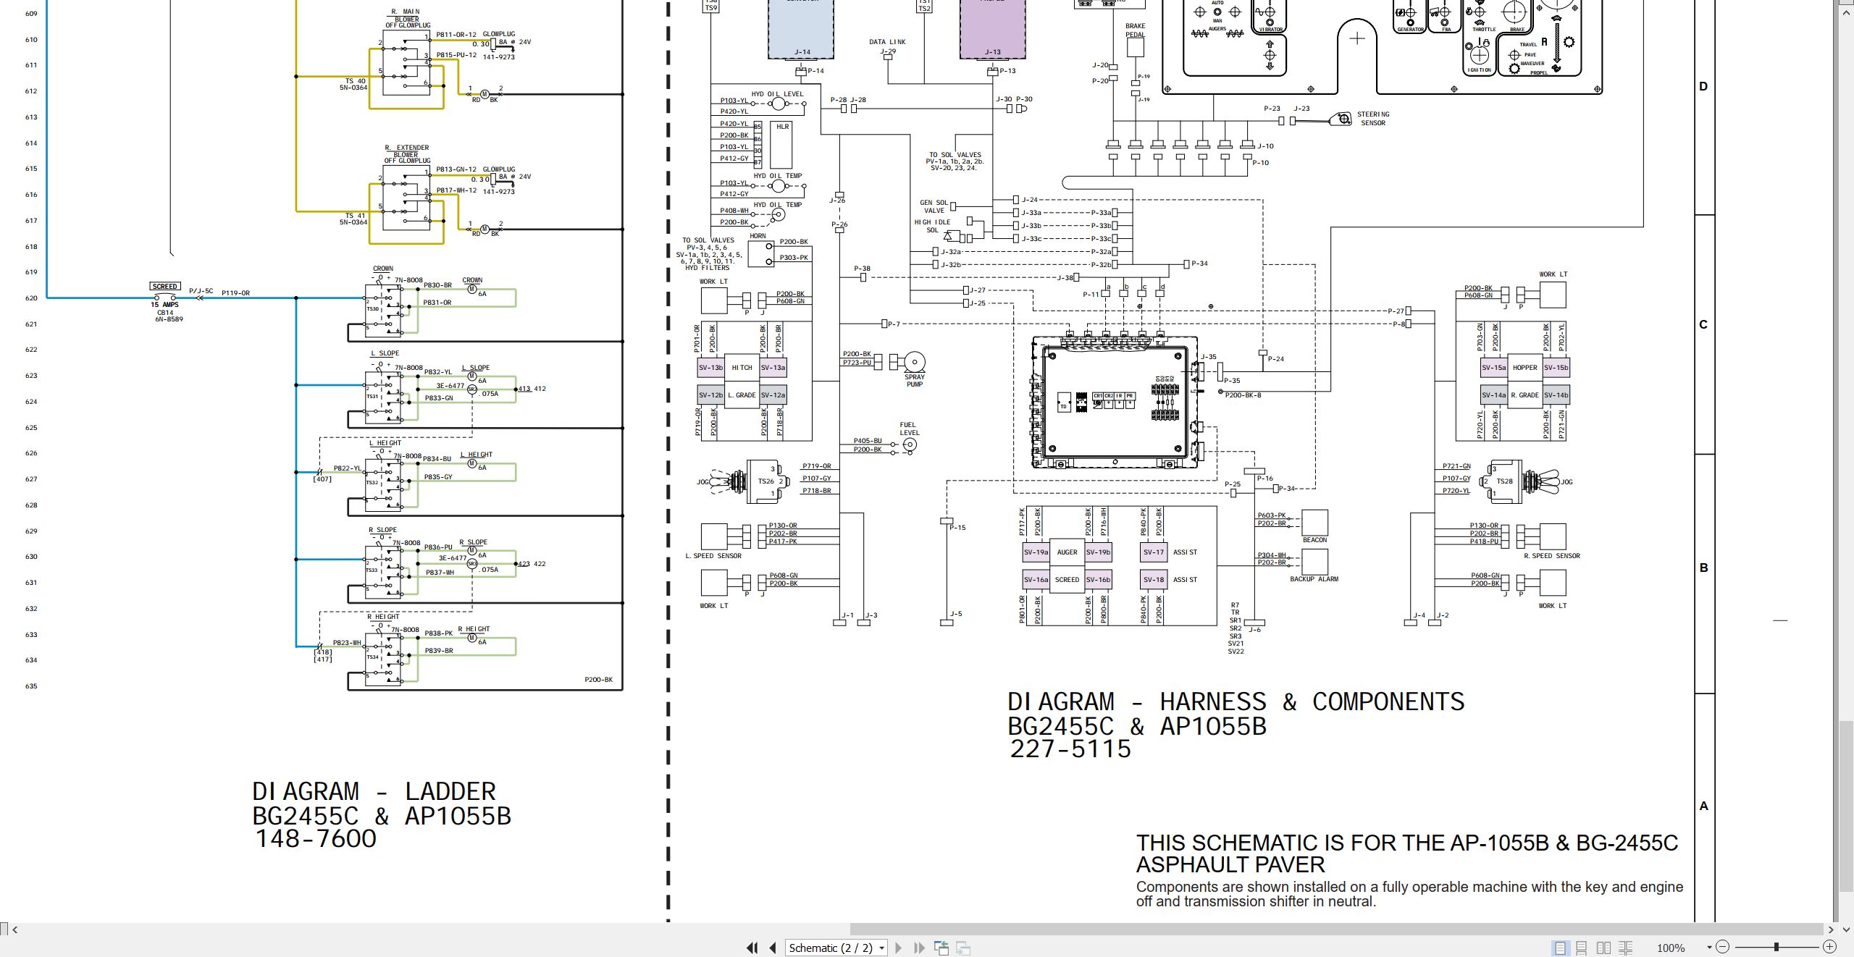This screenshot has width=1854, height=957.
Task: Click the part number 148-7600
Action: tap(316, 839)
